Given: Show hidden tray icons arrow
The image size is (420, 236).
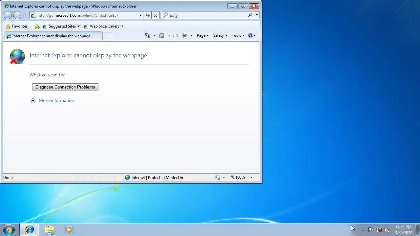Looking at the screenshot, I should point(363,230).
